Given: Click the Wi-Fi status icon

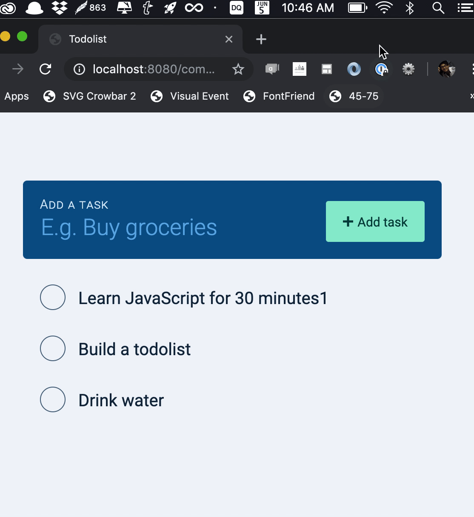Looking at the screenshot, I should point(384,8).
